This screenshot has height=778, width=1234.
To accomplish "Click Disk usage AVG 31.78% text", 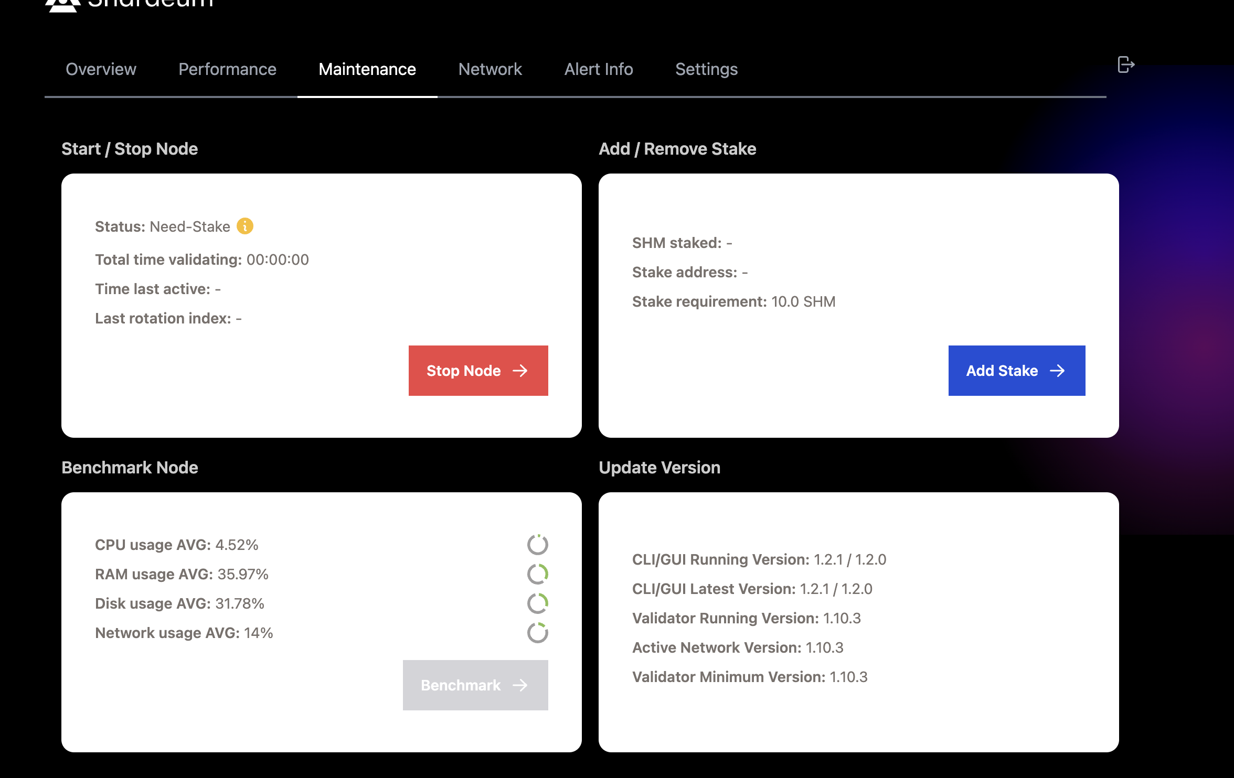I will click(x=179, y=603).
